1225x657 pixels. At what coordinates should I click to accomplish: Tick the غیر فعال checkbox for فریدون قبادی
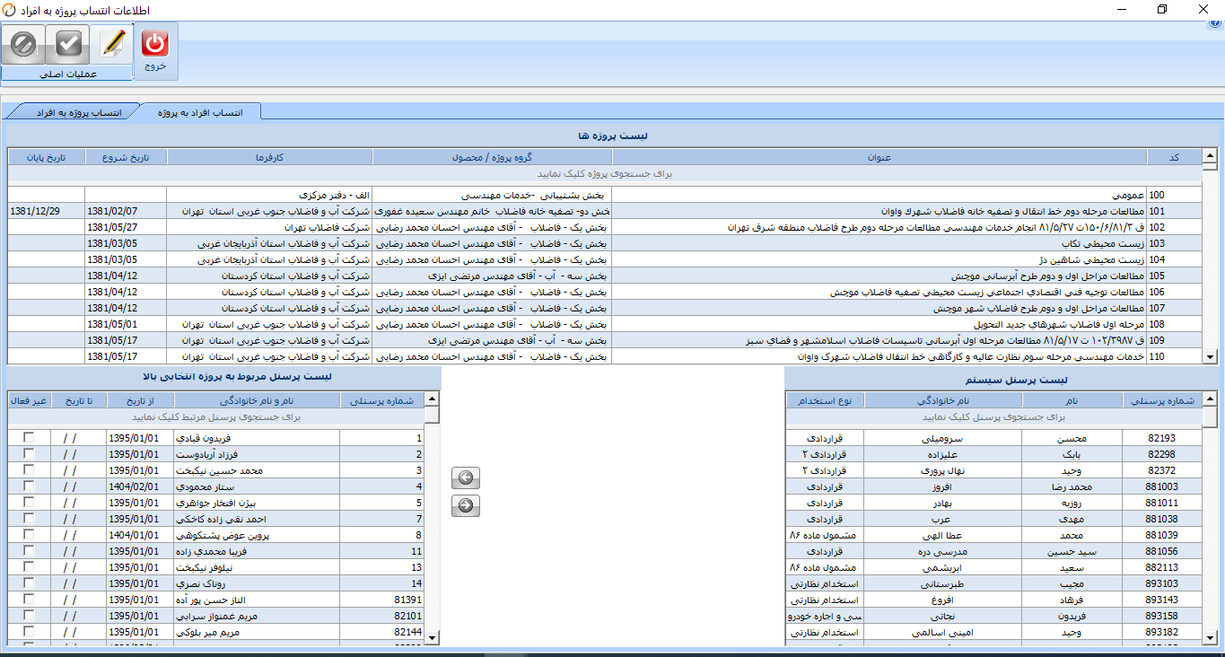coord(30,438)
